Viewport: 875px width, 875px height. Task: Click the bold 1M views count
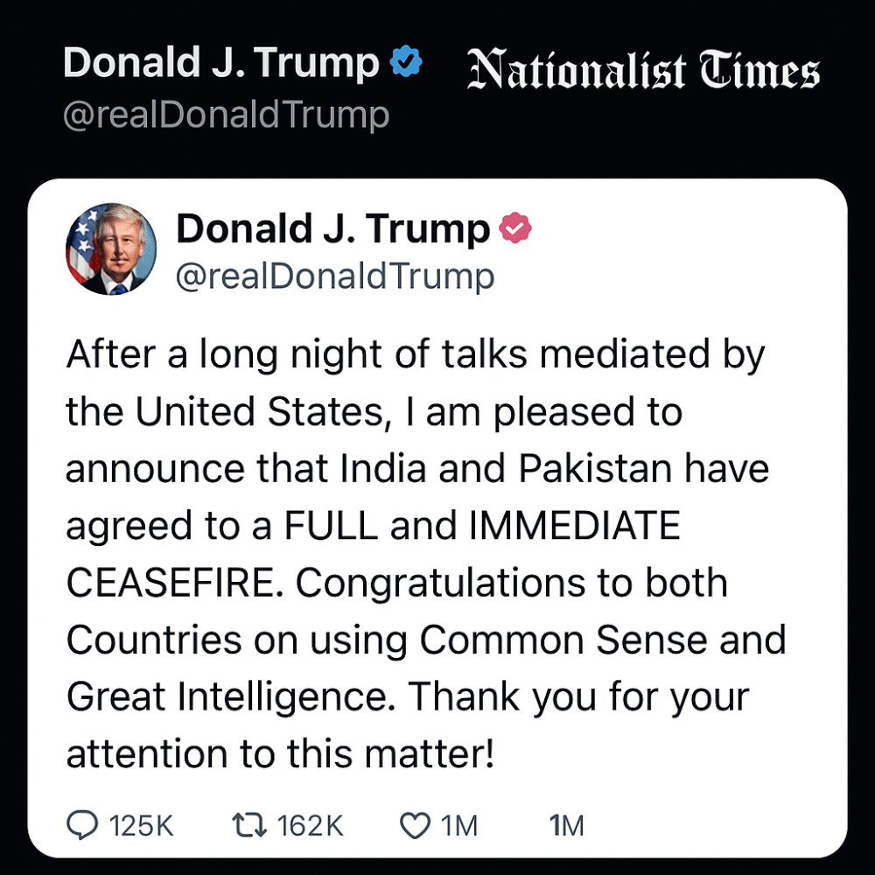[566, 824]
